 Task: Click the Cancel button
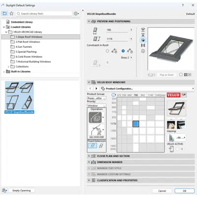(162, 191)
